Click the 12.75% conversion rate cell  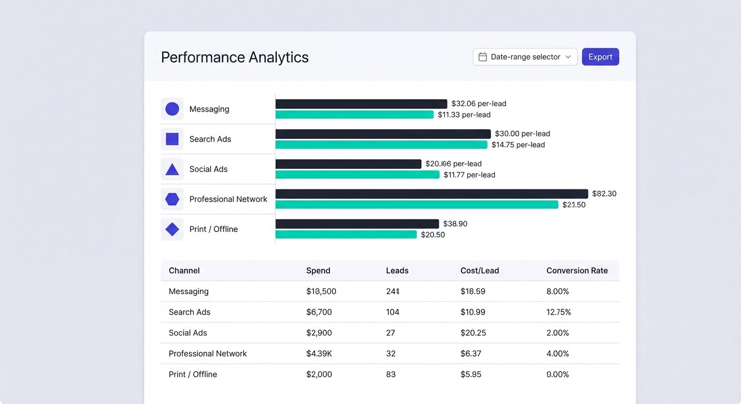[559, 312]
